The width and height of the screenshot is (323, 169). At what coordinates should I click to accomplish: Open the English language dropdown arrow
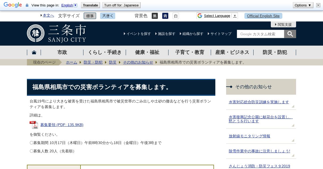[x=75, y=5]
